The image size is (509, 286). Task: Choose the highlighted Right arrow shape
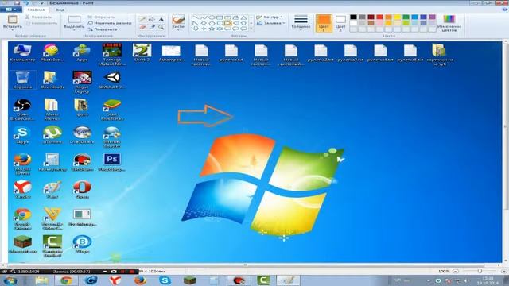coord(227,23)
